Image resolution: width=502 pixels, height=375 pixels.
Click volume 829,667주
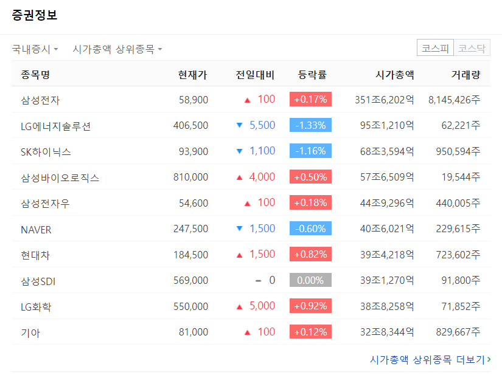(458, 332)
